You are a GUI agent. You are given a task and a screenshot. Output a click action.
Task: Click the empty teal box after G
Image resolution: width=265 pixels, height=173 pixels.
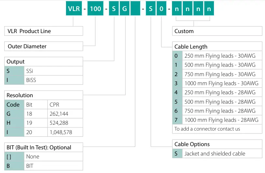click(135, 9)
